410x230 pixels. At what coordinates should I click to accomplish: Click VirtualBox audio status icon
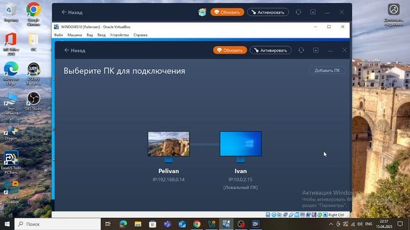pyautogui.click(x=279, y=215)
